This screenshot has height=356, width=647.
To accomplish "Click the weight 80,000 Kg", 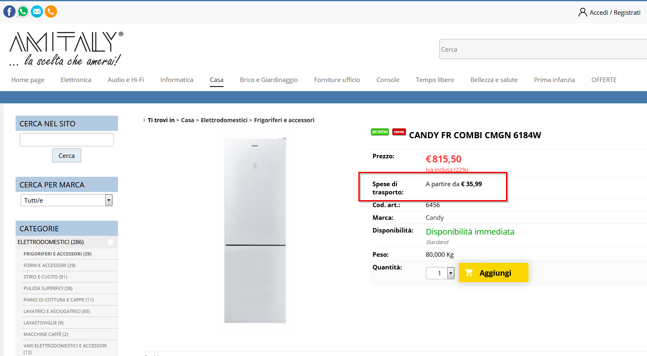I will coord(440,255).
